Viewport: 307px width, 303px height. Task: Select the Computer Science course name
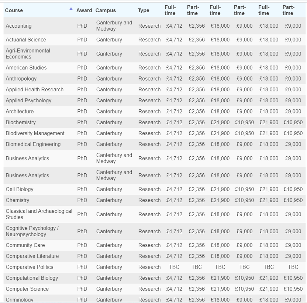(27, 289)
